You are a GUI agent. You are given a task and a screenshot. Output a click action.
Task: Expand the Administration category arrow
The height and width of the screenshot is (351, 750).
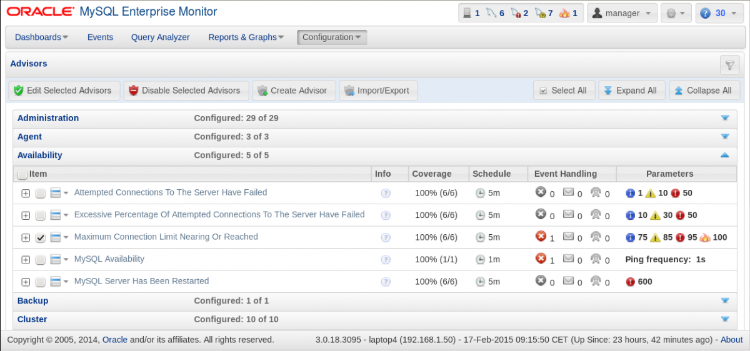[x=725, y=118]
